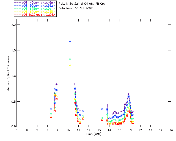Click the AOT 870nm legend entry
Viewport: 176px width, 141px height.
(x=35, y=12)
